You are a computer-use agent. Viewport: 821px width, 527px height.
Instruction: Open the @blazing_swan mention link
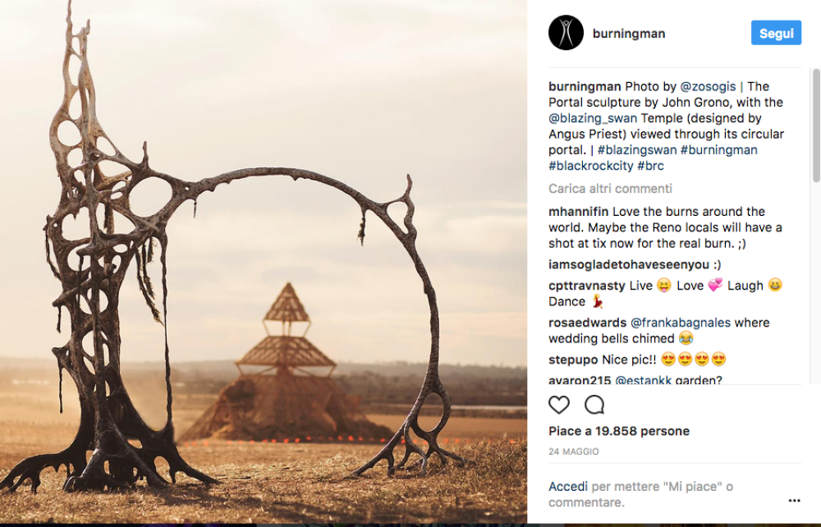pyautogui.click(x=593, y=118)
